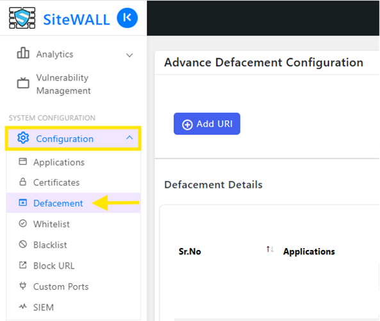Click the SiteWALL shield logo

(x=22, y=18)
